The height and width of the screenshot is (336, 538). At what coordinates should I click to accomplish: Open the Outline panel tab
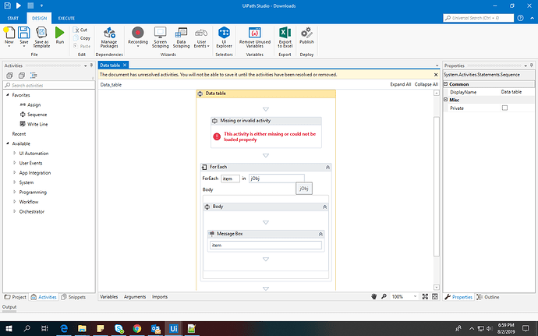(x=488, y=297)
